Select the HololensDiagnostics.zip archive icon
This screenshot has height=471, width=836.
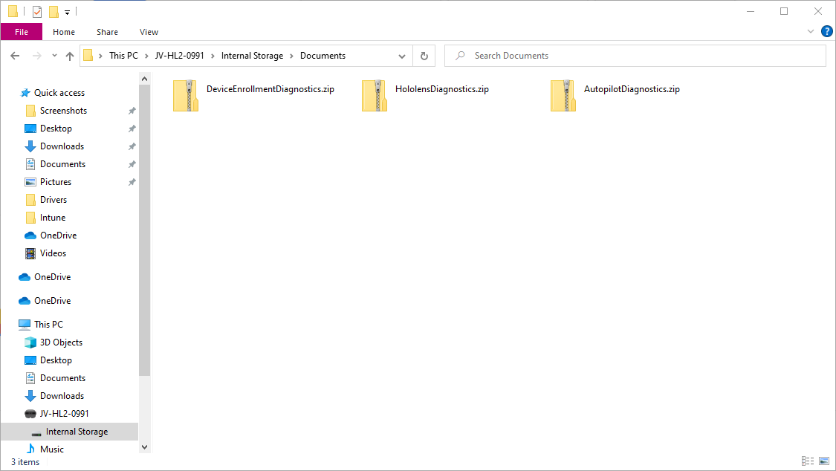[375, 95]
